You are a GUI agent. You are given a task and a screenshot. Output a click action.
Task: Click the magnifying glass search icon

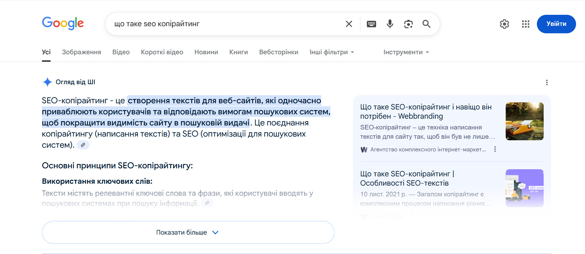click(426, 24)
